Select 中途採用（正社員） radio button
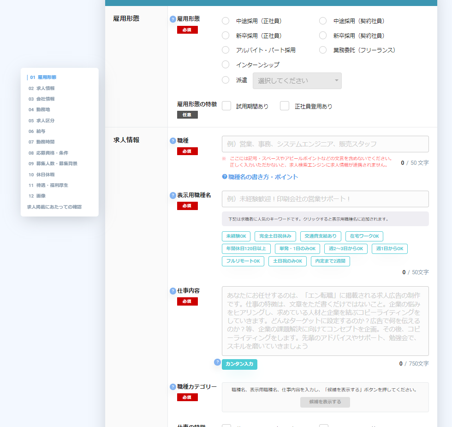452x427 pixels. [225, 21]
